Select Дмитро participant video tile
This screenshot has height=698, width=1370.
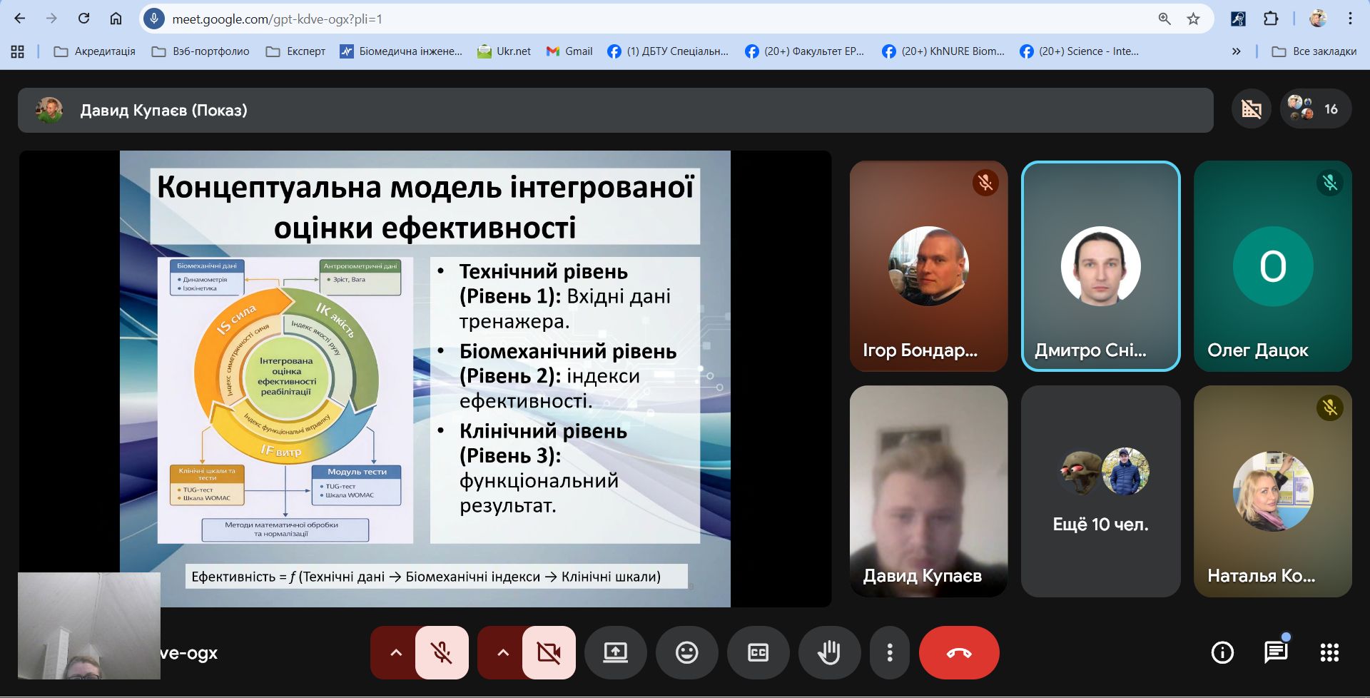pyautogui.click(x=1100, y=266)
